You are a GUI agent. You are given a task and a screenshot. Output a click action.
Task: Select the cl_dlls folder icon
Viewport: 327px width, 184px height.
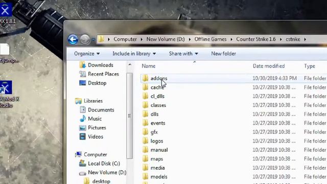coord(145,96)
